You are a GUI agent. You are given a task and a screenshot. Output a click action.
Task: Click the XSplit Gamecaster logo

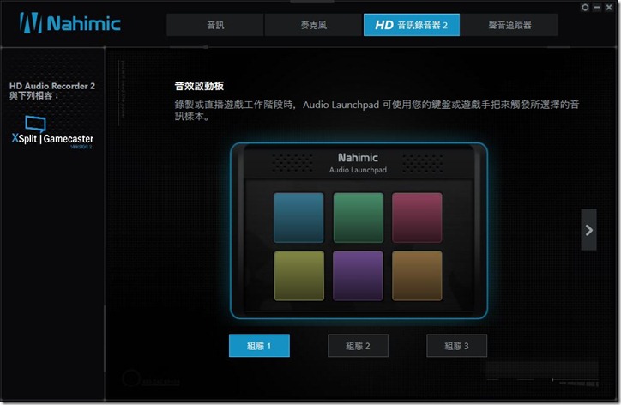tap(52, 132)
